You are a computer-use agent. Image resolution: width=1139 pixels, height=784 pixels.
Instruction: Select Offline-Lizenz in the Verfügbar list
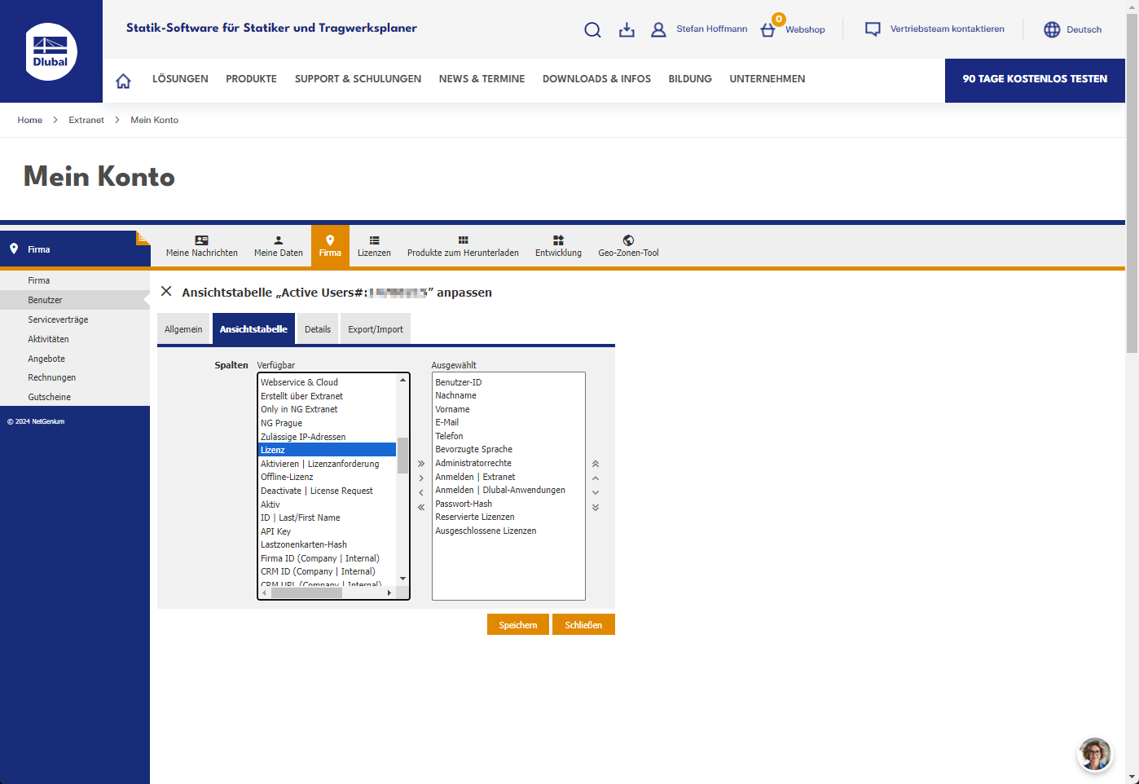click(288, 477)
